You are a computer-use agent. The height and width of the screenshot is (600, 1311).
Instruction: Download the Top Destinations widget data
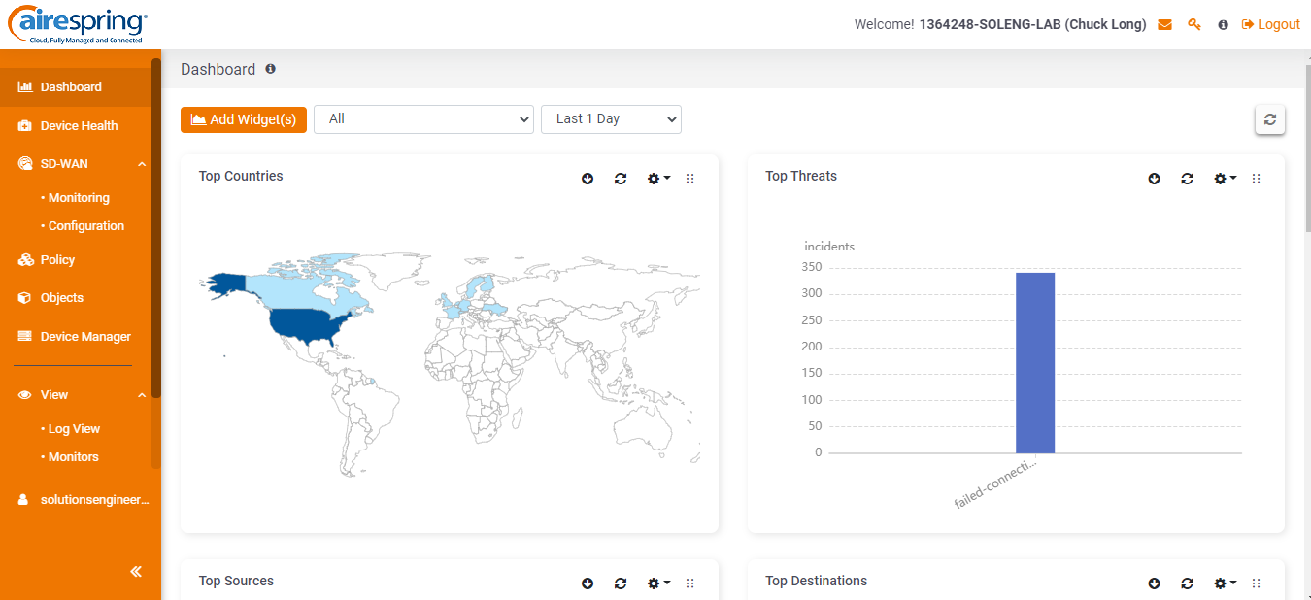(x=1154, y=583)
